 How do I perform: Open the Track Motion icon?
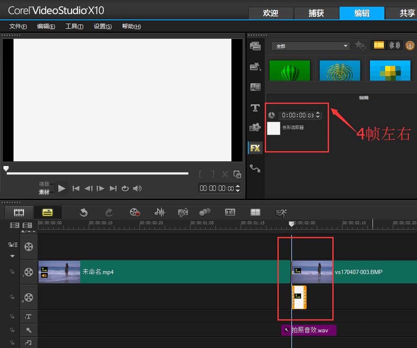tap(205, 212)
